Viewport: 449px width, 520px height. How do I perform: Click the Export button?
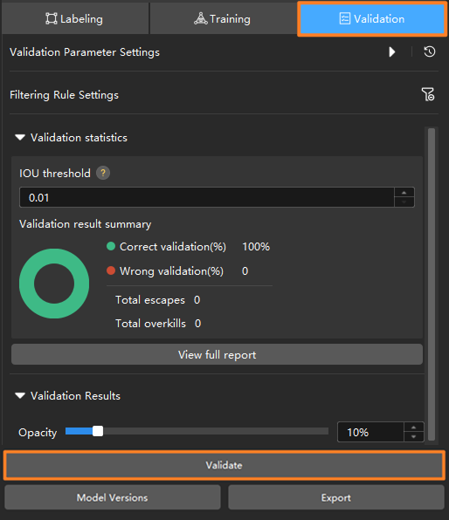(x=336, y=497)
